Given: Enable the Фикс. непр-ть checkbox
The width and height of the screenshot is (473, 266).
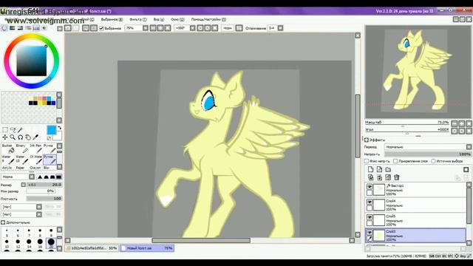Looking at the screenshot, I should pyautogui.click(x=367, y=161).
